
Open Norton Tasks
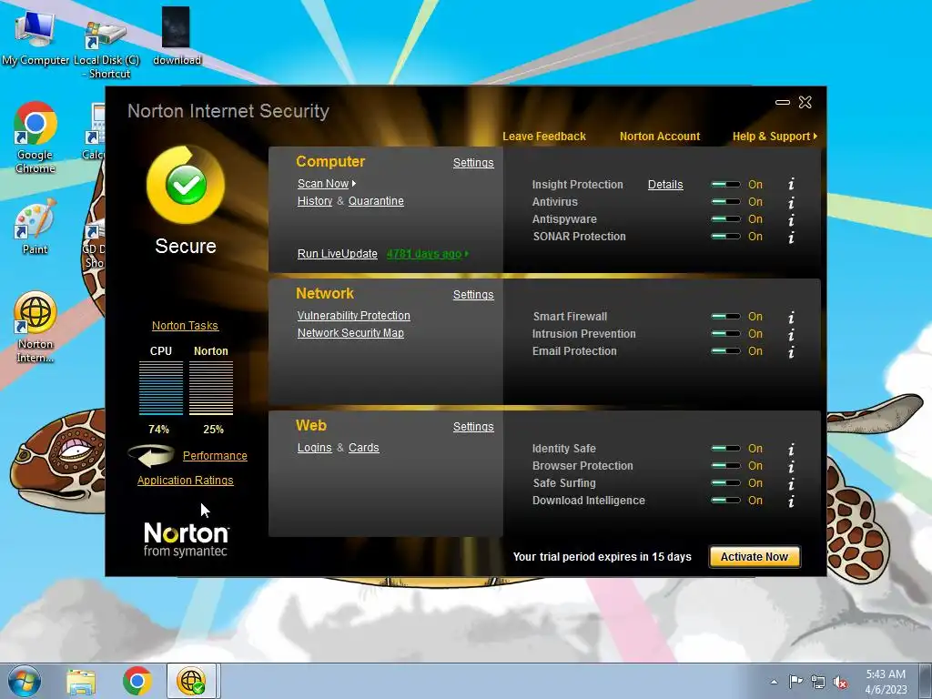pos(185,326)
